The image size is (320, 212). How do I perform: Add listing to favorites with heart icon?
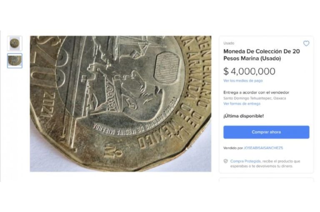[306, 43]
